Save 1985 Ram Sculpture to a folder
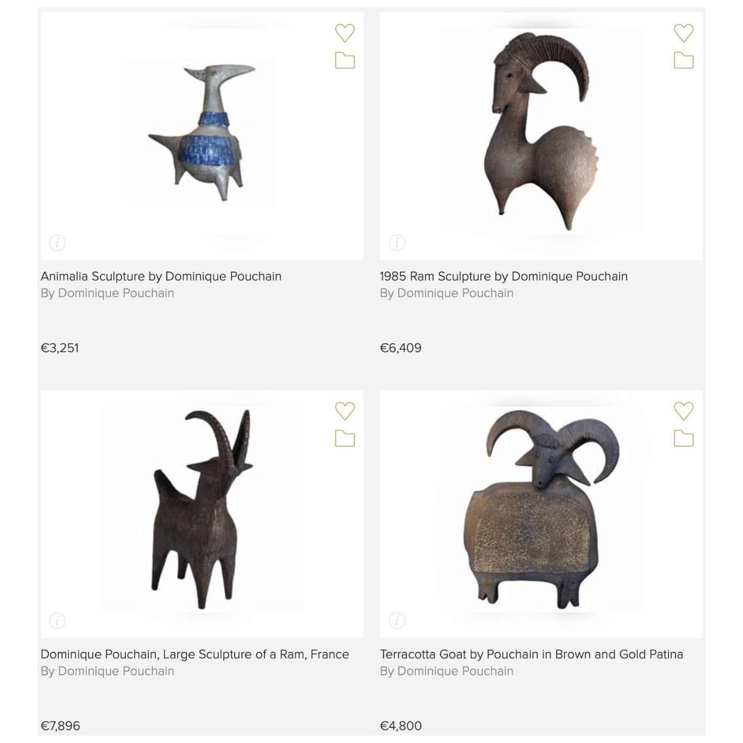Screen dimensions: 743x743 684,61
